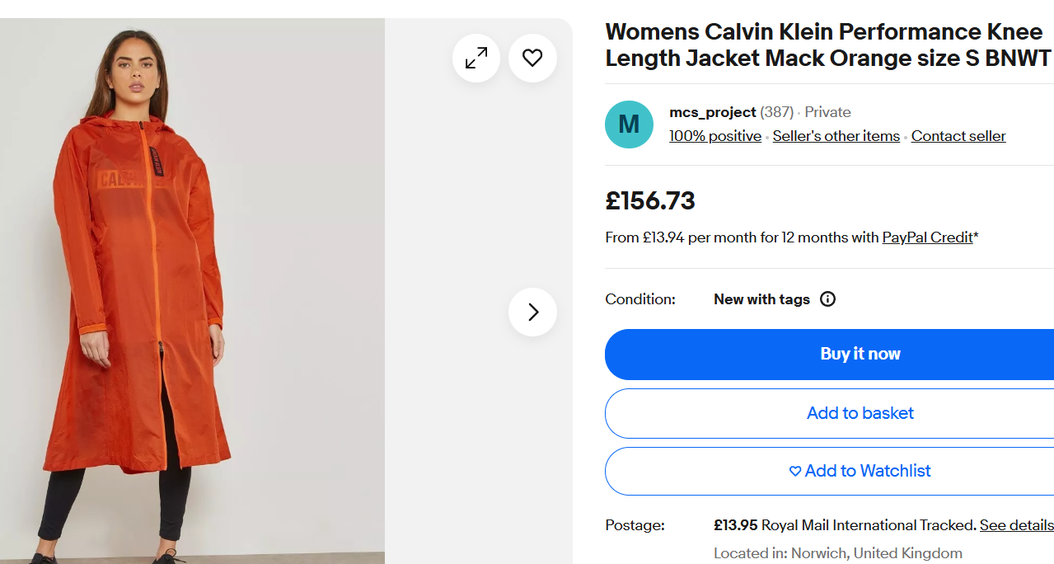The image size is (1054, 564).
Task: Open Seller's other items
Action: (836, 136)
